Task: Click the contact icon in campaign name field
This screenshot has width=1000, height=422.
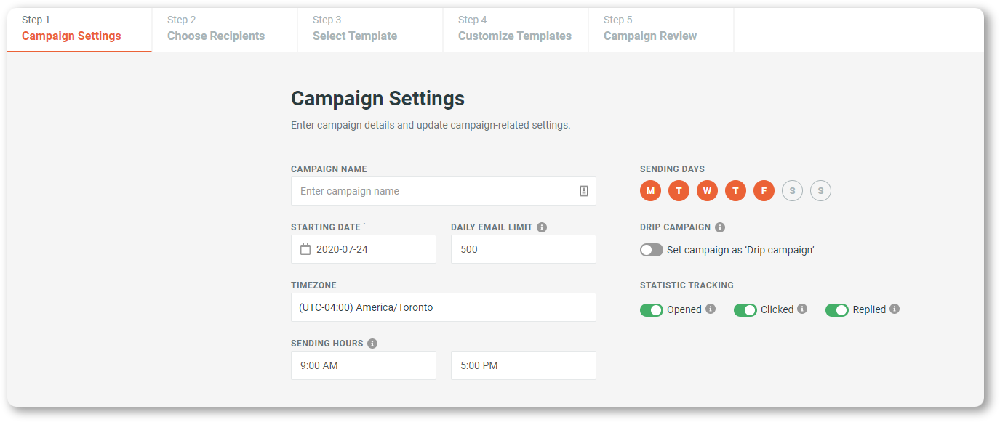Action: point(583,191)
